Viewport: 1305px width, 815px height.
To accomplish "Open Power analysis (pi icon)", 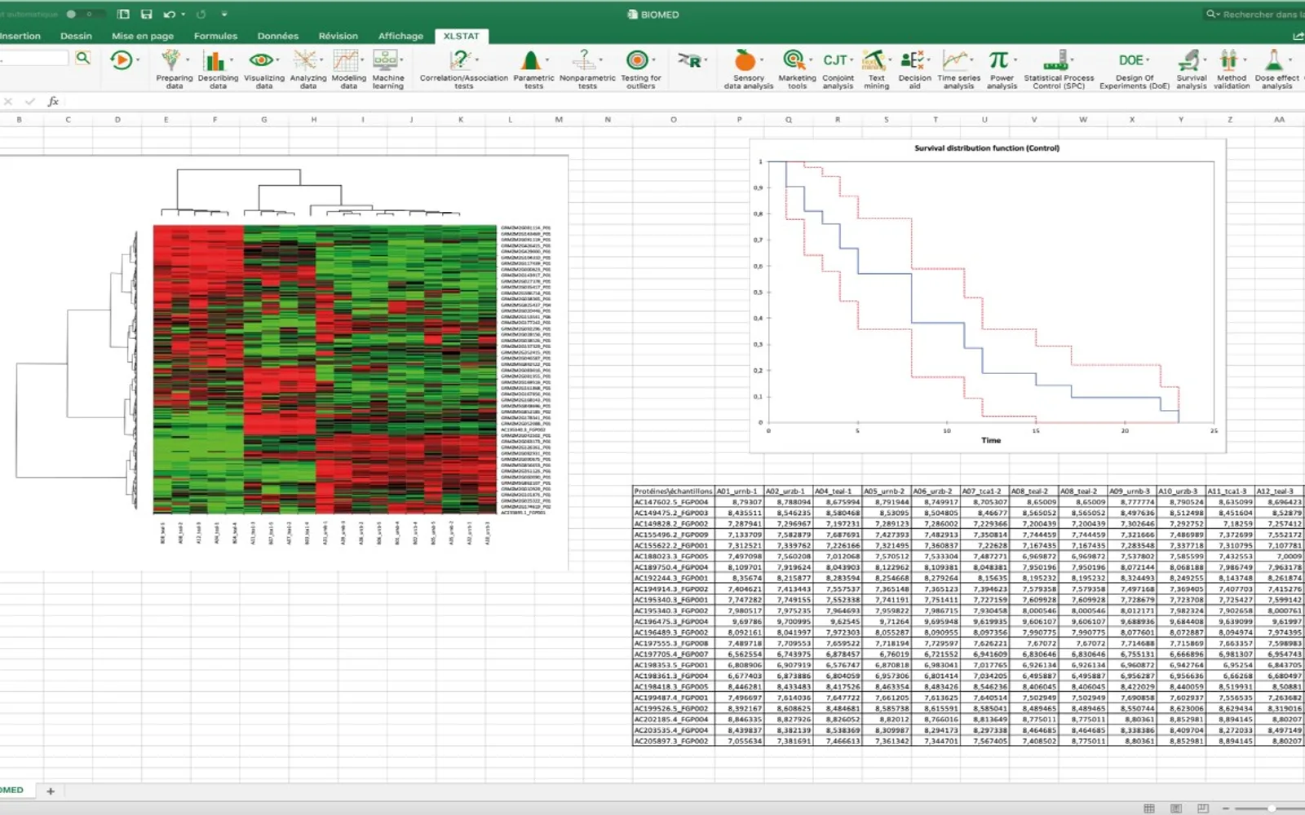I will coord(1002,68).
